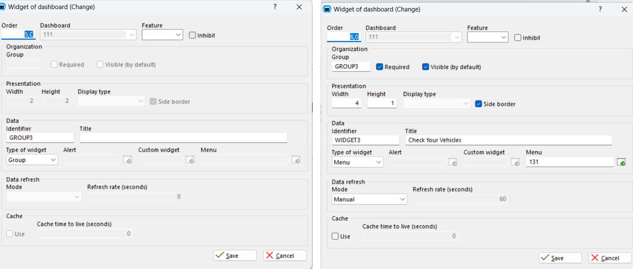Click Height field with value 1
This screenshot has width=633, height=269.
tap(382, 104)
